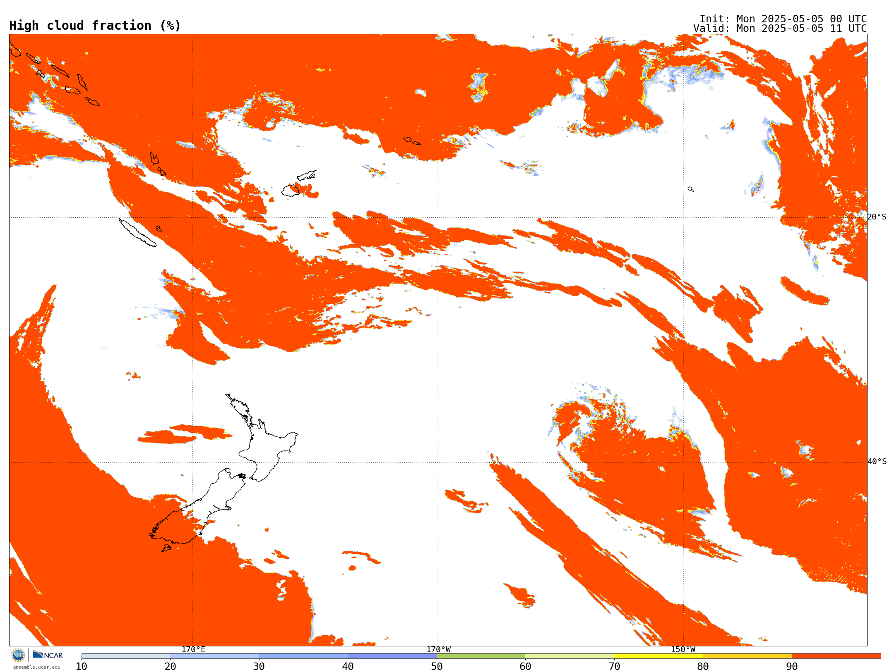Click the 40°S latitude label
This screenshot has width=894, height=672.
coord(877,462)
